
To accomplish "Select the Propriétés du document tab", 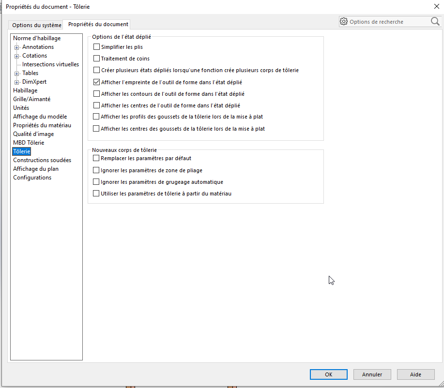I will [x=98, y=24].
